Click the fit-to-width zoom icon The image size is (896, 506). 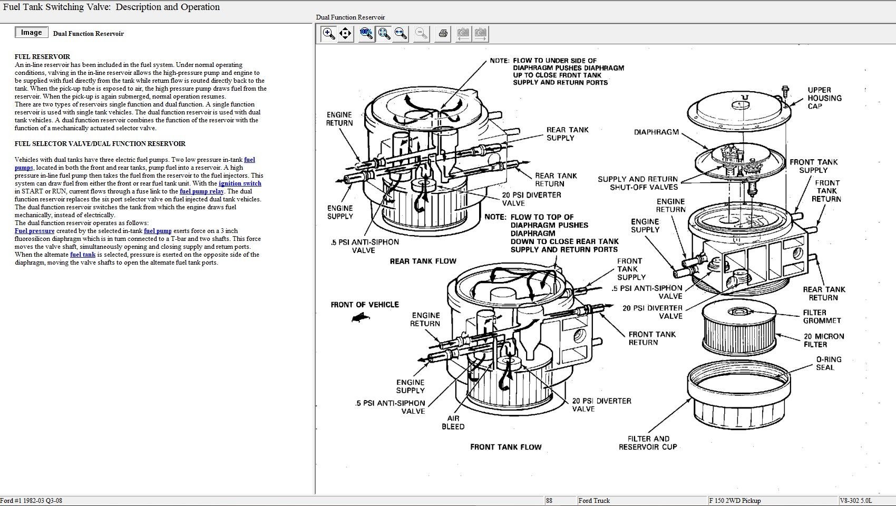tap(401, 34)
